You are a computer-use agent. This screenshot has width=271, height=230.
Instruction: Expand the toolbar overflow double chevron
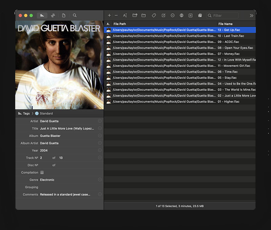pos(251,16)
